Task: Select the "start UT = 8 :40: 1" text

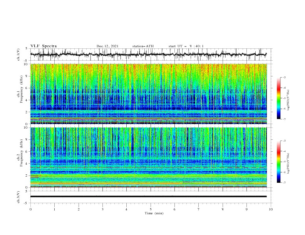Action: (186, 46)
